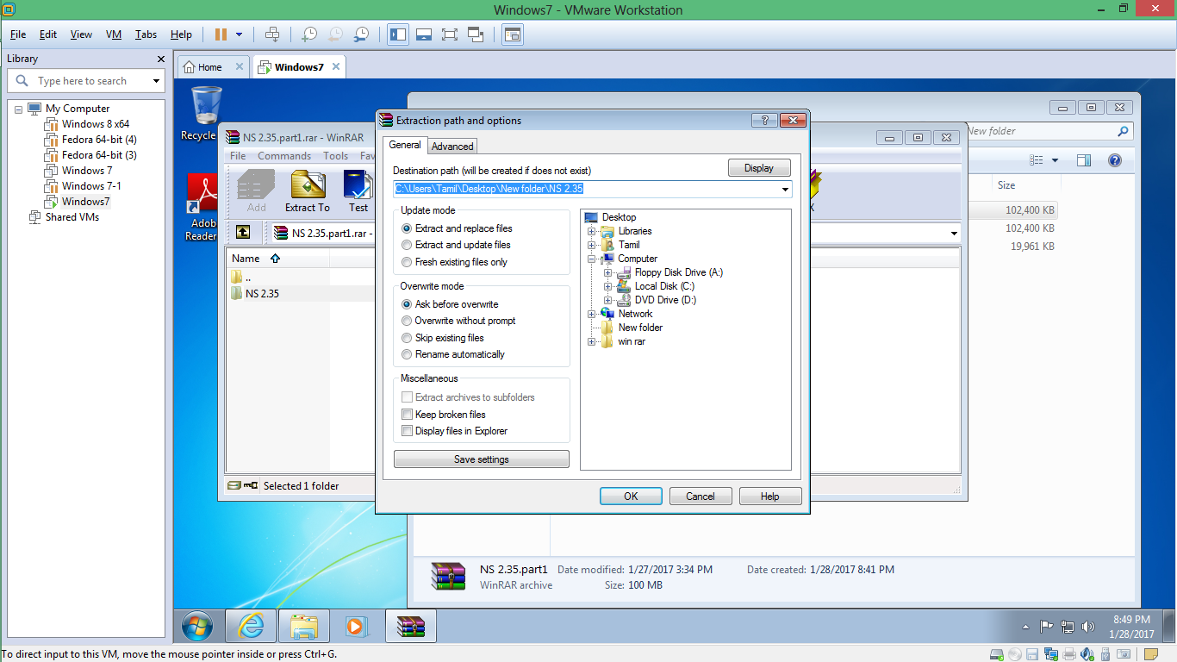Click the Display button
1177x662 pixels.
pyautogui.click(x=759, y=167)
